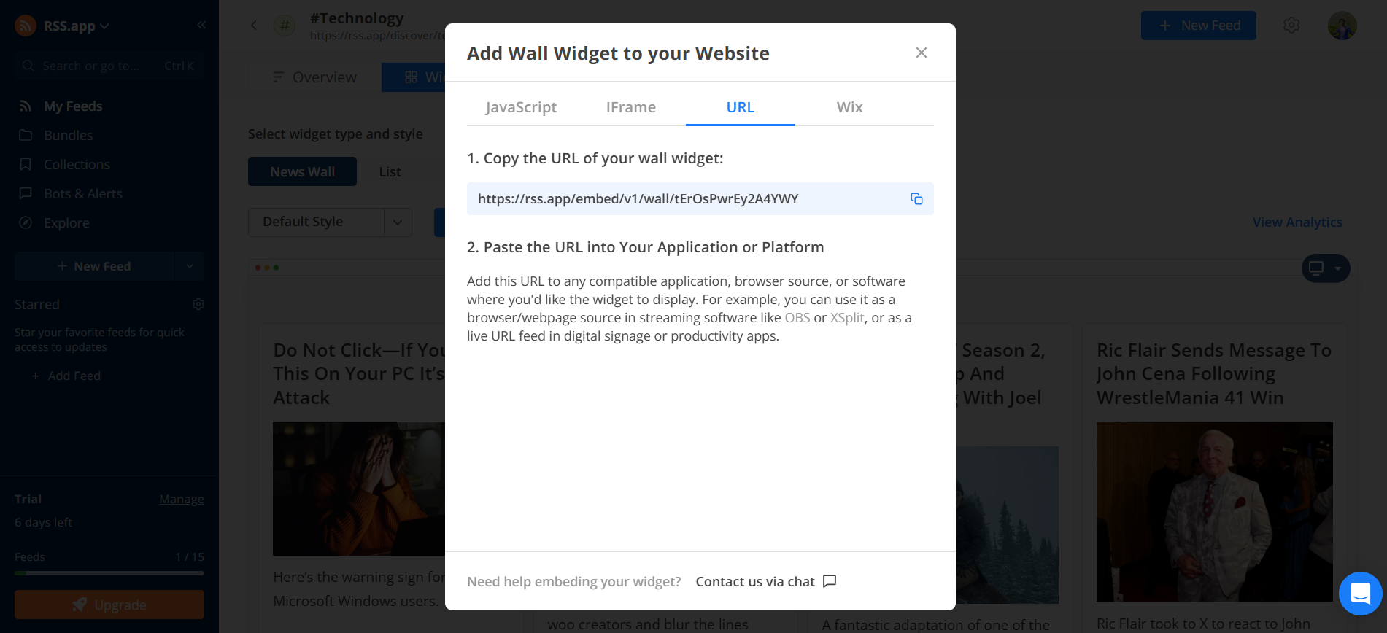
Task: Open the user profile avatar
Action: 1342,26
